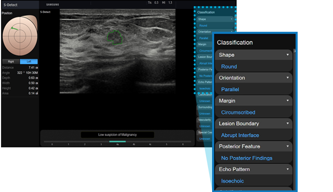Viewport: 333px width, 192px height.
Task: Open Echo Pattern dropdown arrow in enlarged callout
Action: [287, 169]
